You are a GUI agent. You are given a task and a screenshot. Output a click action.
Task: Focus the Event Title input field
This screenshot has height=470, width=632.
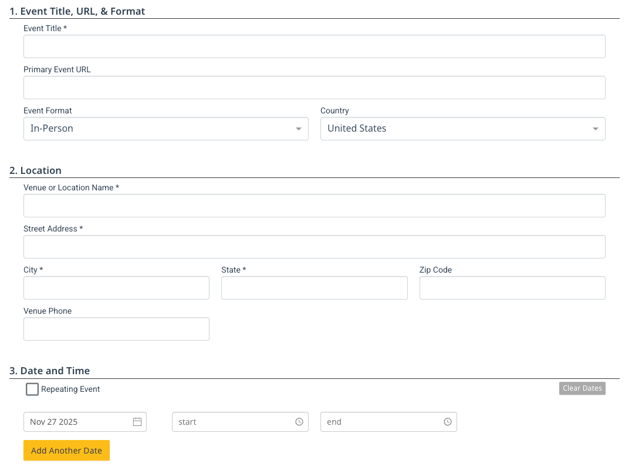[x=314, y=46]
